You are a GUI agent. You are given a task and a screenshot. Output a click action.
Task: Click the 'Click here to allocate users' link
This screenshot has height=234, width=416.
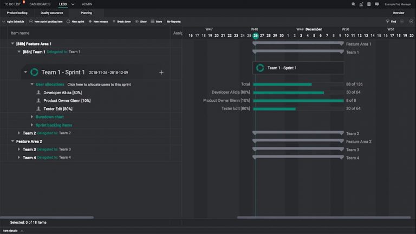[99, 84]
